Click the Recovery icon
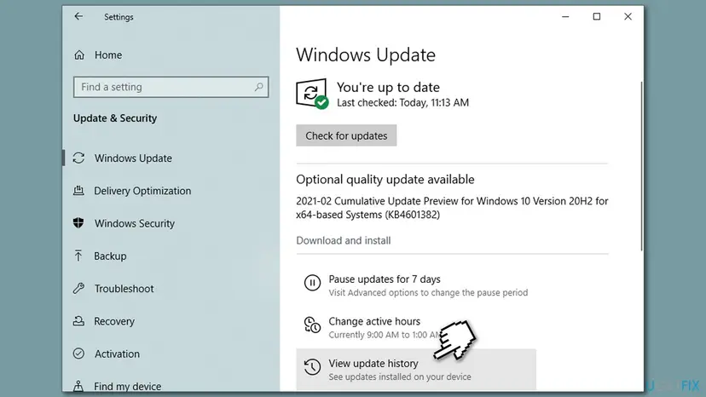The width and height of the screenshot is (706, 397). (x=78, y=321)
